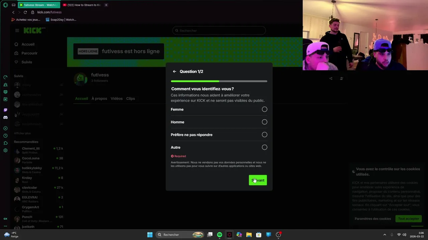Screen dimensions: 428x240
Task: Open the Windows Start menu
Action: click(150, 235)
